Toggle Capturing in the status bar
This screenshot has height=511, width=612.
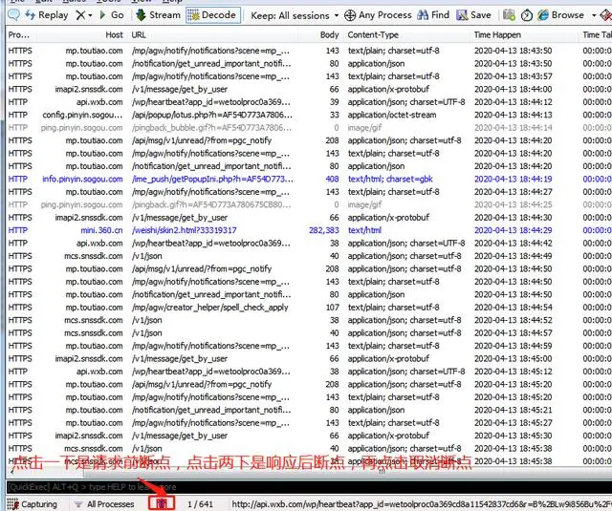pos(32,504)
